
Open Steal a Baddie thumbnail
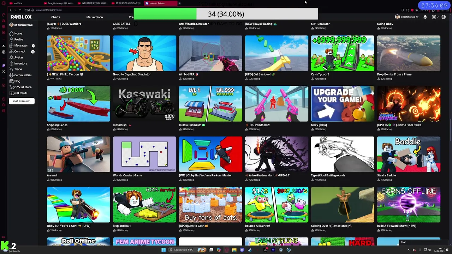409,154
